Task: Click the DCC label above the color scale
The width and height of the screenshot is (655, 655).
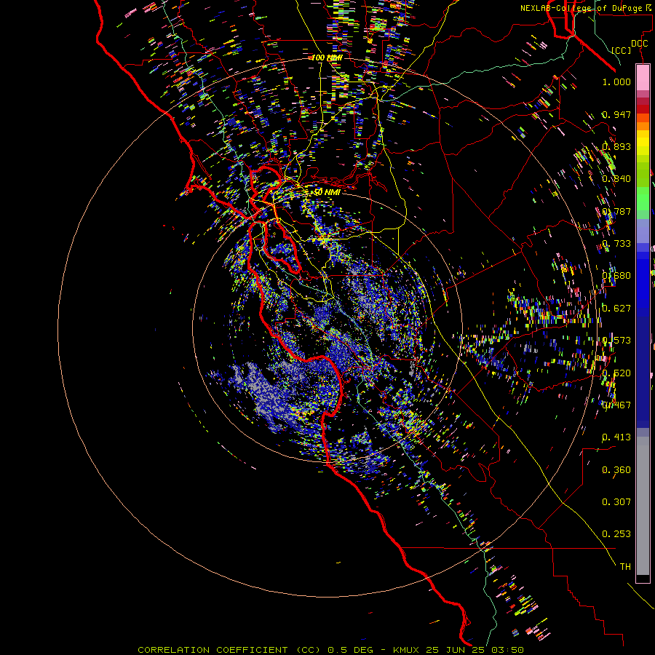Action: click(639, 44)
